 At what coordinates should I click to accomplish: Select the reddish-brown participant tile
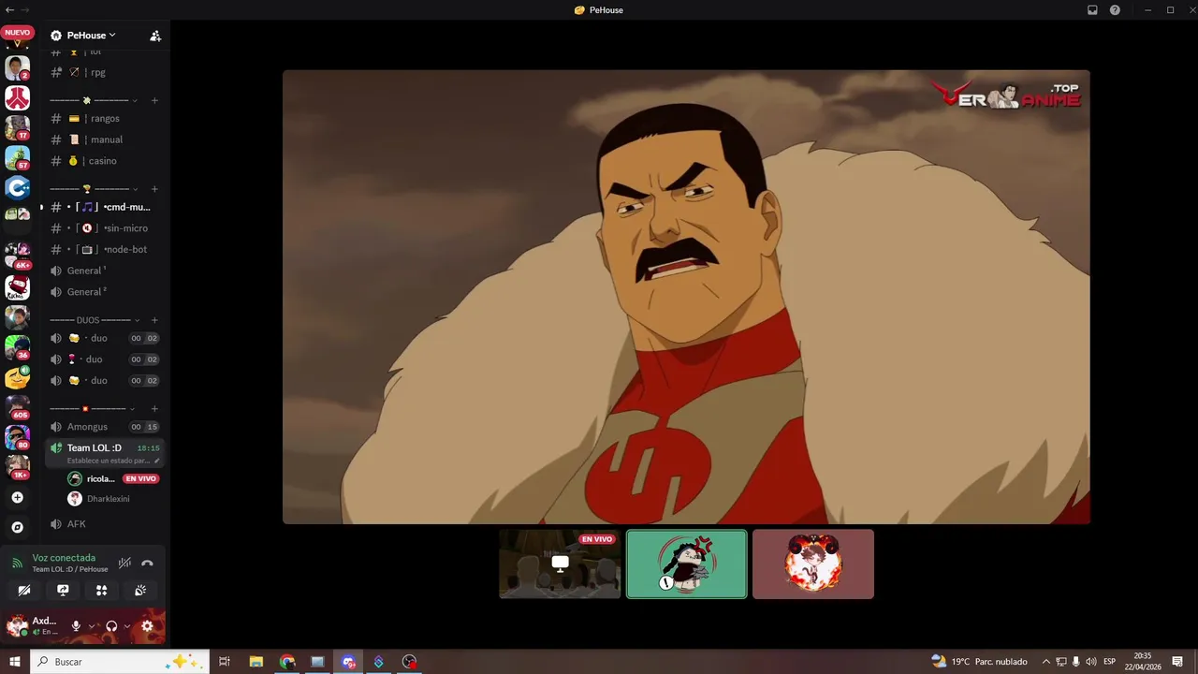813,564
